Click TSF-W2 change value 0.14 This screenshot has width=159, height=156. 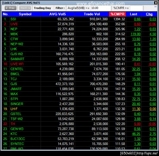pos(153,119)
